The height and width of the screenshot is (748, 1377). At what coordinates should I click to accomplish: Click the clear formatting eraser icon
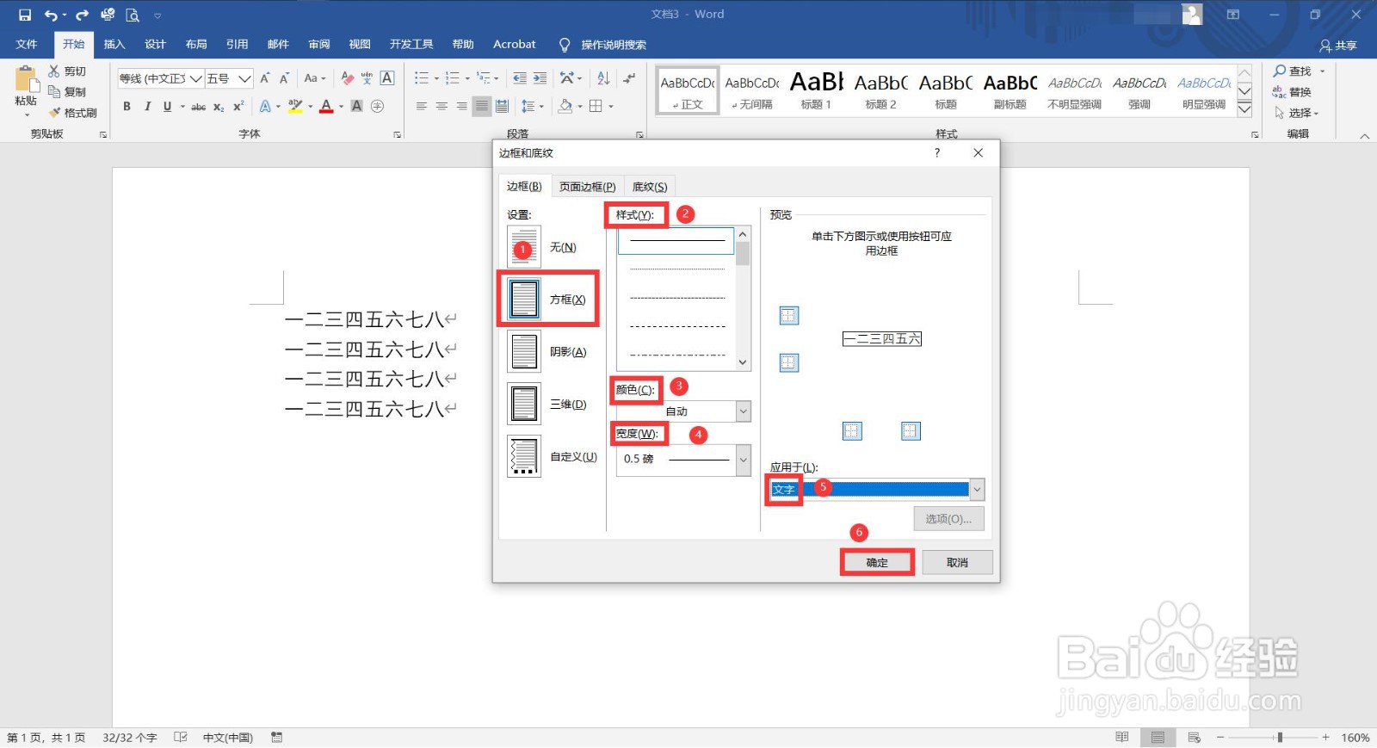tap(347, 78)
